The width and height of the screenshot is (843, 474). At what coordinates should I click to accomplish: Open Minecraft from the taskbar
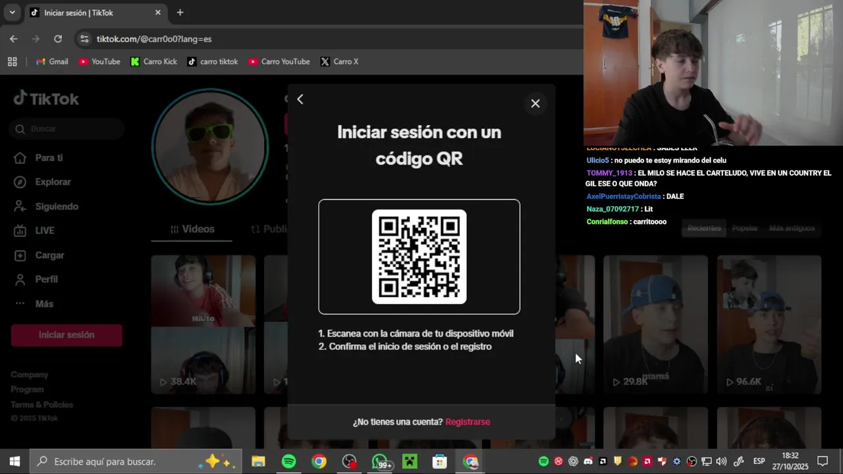click(x=410, y=461)
